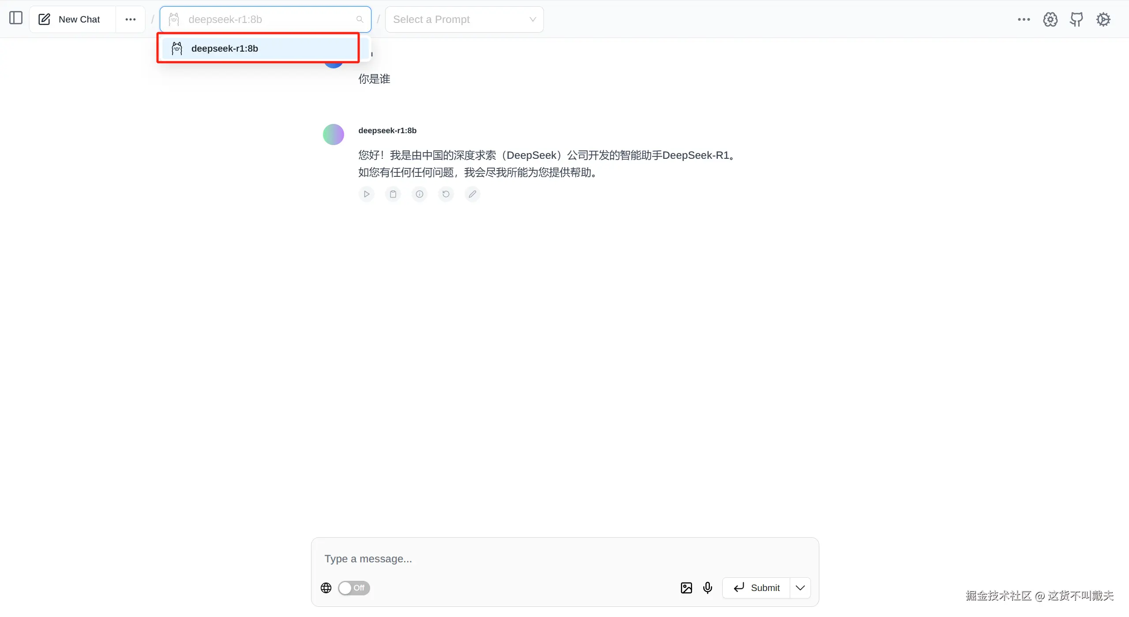Image resolution: width=1129 pixels, height=617 pixels.
Task: Play the response aloud with the play icon
Action: 366,194
